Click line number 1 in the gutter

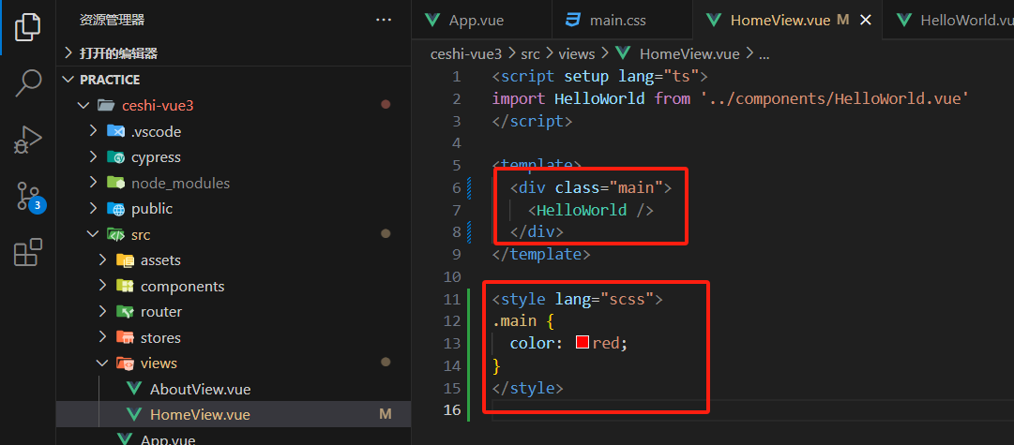tap(457, 77)
